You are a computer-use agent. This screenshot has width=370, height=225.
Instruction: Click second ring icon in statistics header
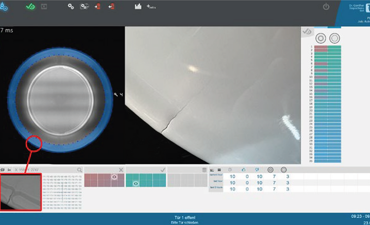[283, 170]
